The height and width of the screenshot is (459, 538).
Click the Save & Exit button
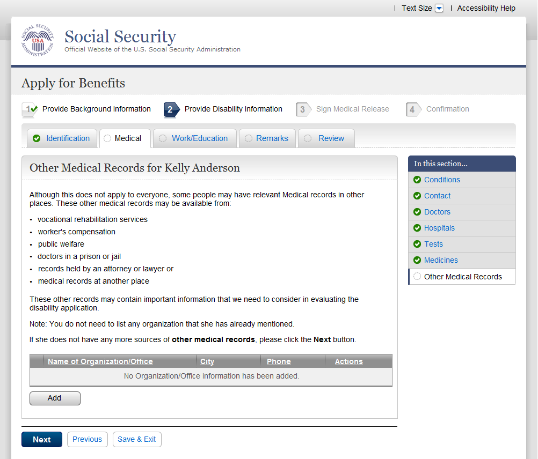click(137, 439)
